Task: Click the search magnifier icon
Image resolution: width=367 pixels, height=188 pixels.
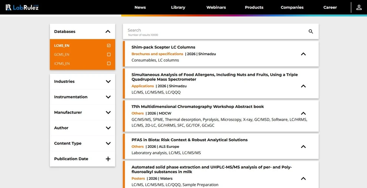Action: click(310, 31)
